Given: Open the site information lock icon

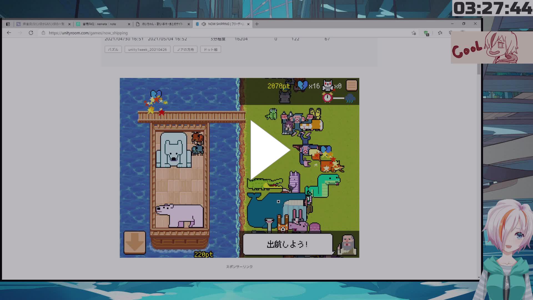Looking at the screenshot, I should point(43,33).
